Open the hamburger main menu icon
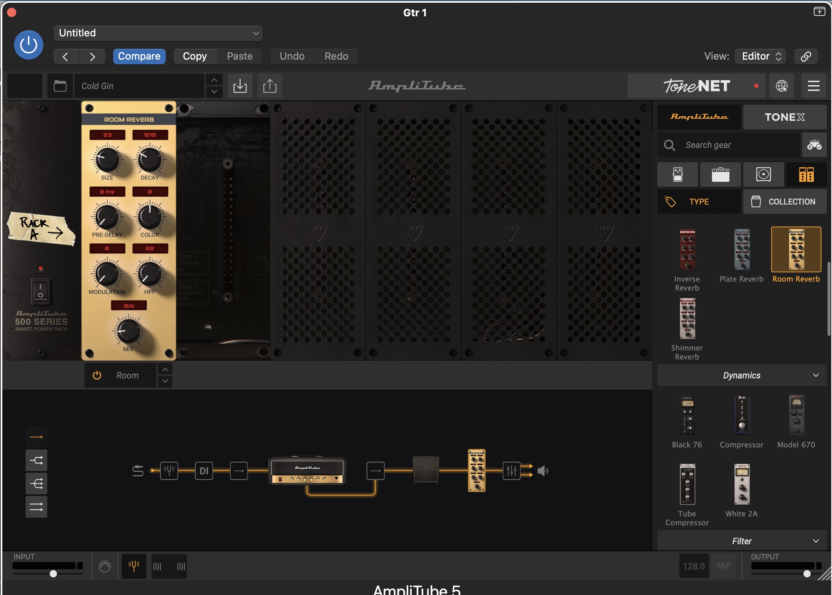This screenshot has width=832, height=595. pos(813,86)
